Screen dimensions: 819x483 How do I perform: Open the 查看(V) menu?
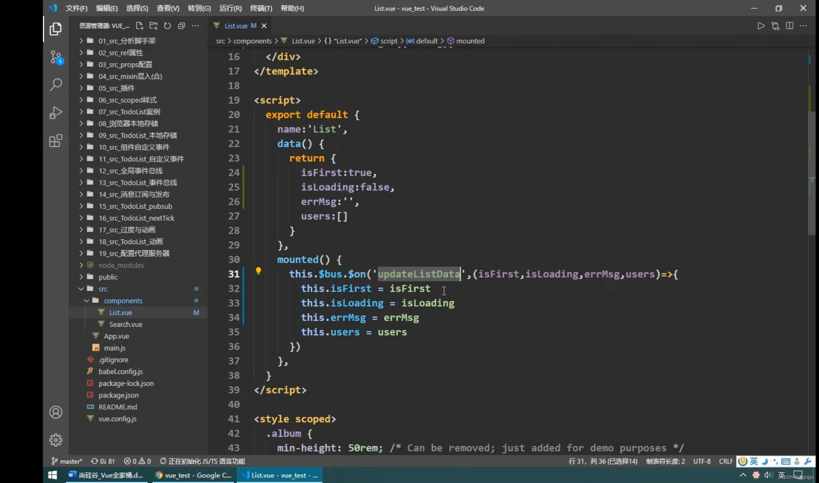click(168, 8)
